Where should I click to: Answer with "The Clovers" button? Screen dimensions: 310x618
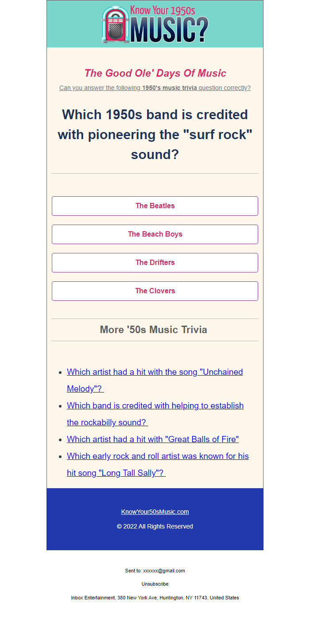pyautogui.click(x=155, y=291)
